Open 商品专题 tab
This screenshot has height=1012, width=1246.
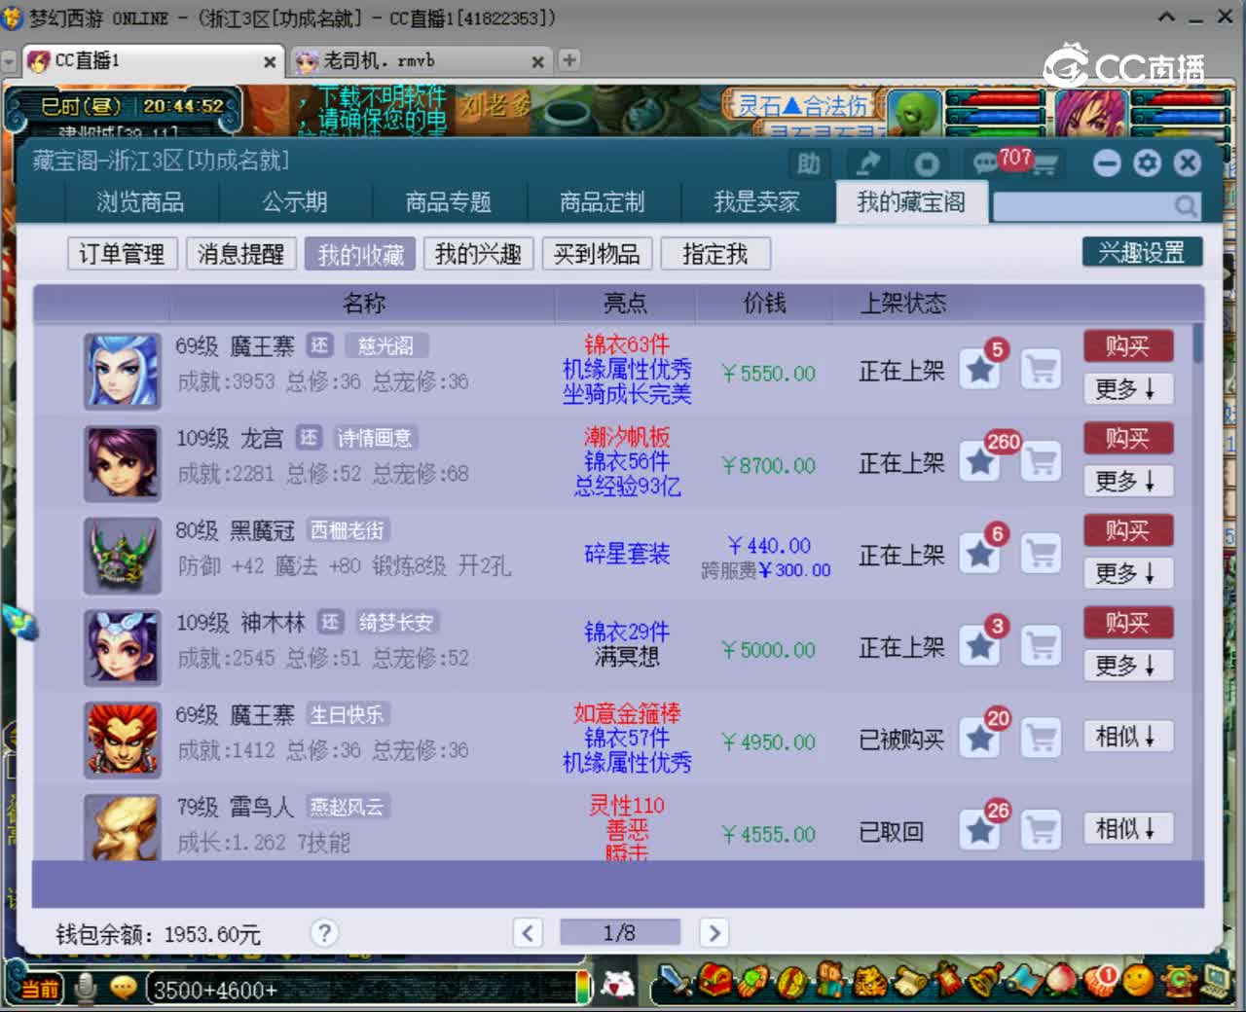[x=448, y=202]
